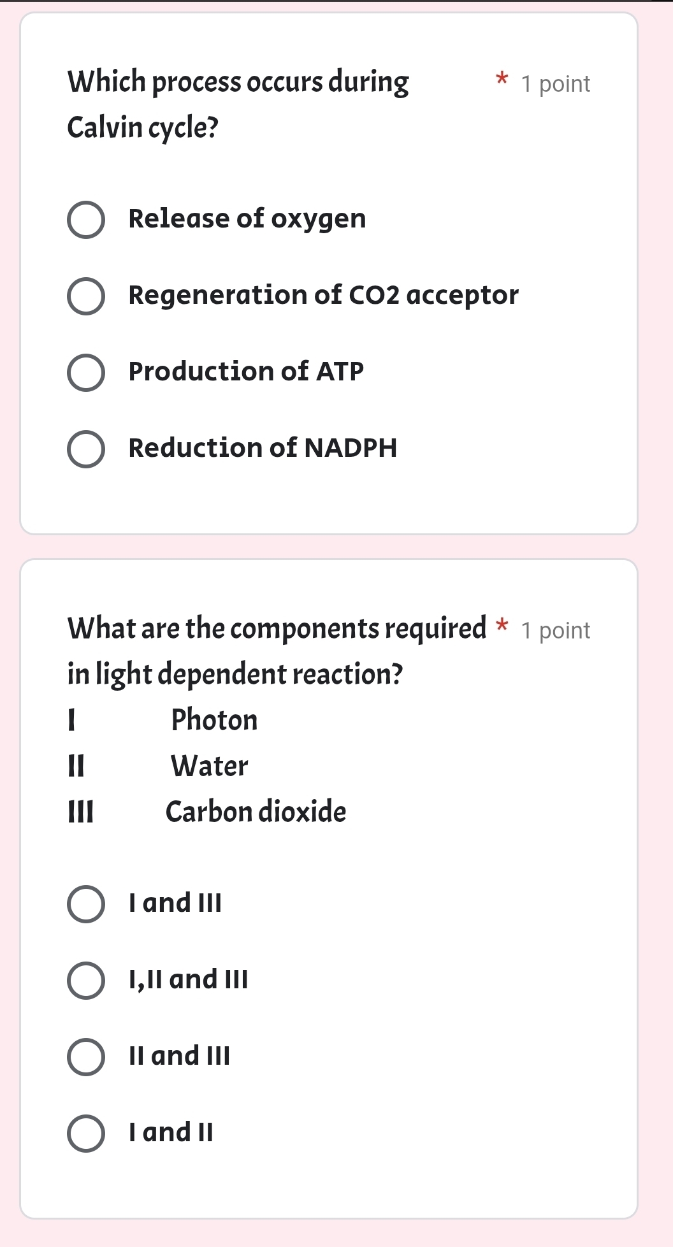This screenshot has height=1247, width=673.
Task: Select the II and III answer
Action: click(x=86, y=1056)
